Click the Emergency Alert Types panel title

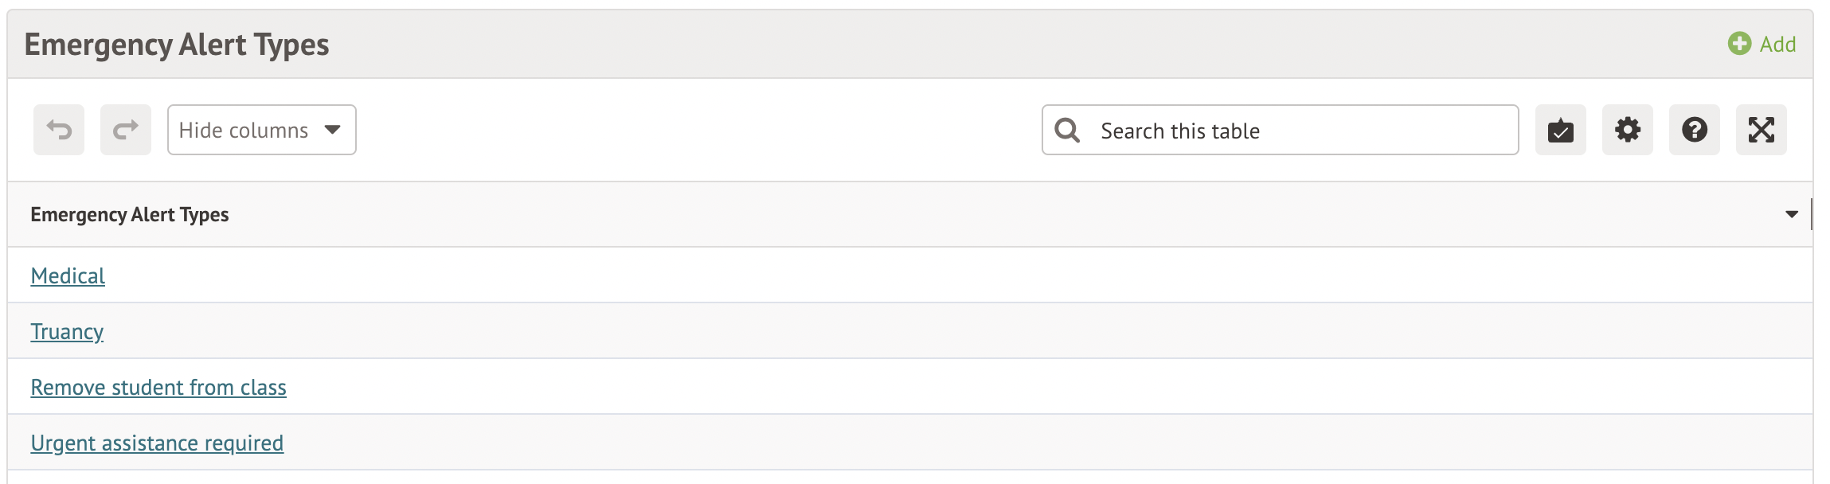[x=177, y=45]
